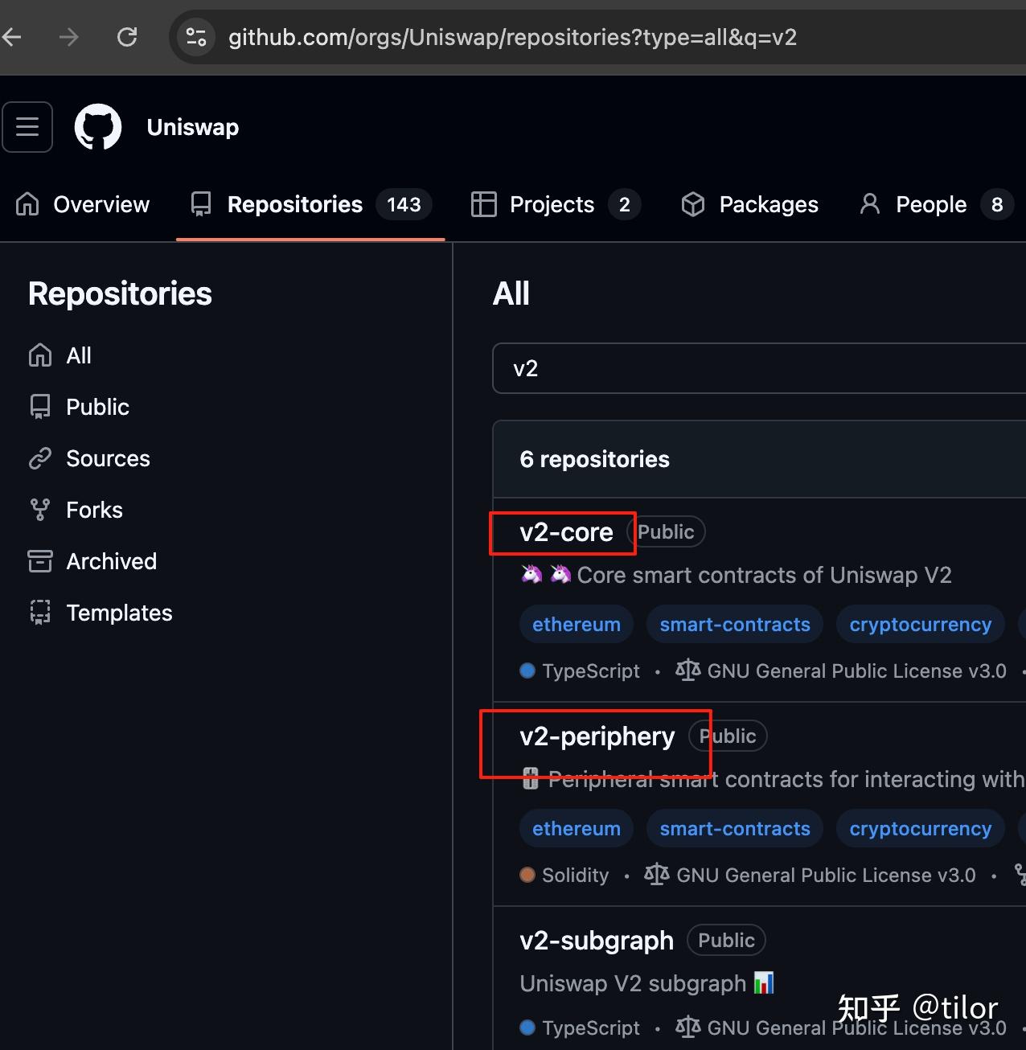Show Forks repositories filter
1026x1050 pixels.
[94, 510]
